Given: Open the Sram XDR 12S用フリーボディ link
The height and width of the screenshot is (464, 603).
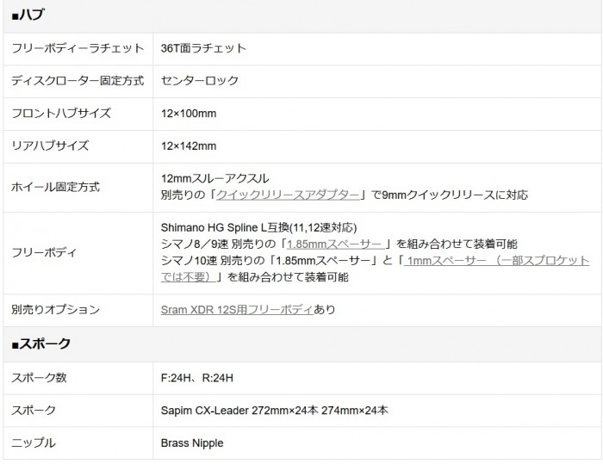Looking at the screenshot, I should click(237, 309).
